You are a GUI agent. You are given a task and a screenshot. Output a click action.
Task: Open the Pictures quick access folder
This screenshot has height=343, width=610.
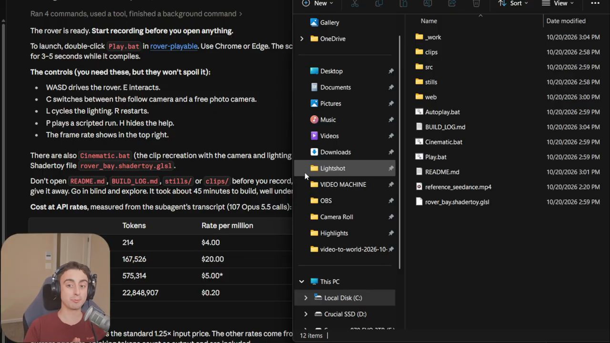click(330, 103)
